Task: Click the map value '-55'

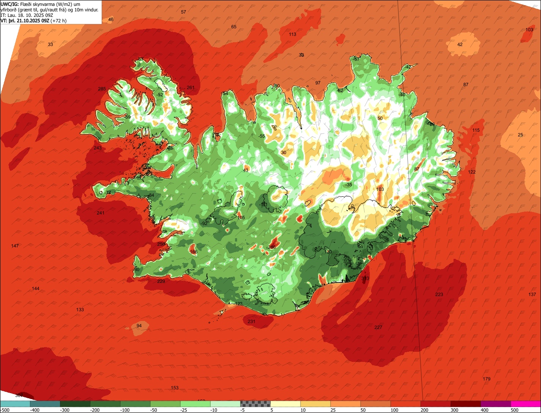Action: pyautogui.click(x=262, y=136)
